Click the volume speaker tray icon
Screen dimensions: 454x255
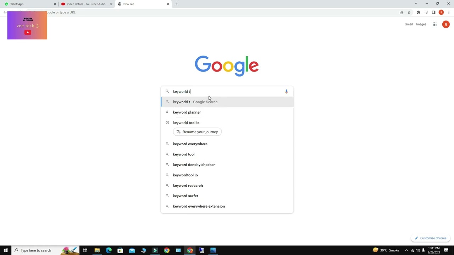coord(417,250)
